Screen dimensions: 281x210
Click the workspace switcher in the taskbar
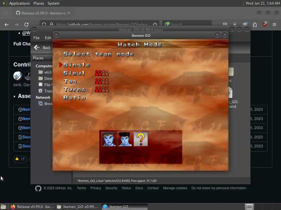tap(249, 207)
